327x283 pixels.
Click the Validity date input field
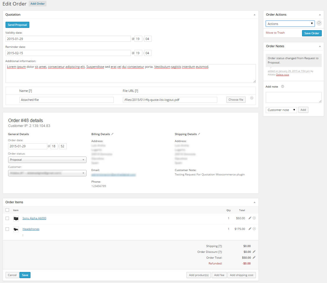click(x=68, y=39)
